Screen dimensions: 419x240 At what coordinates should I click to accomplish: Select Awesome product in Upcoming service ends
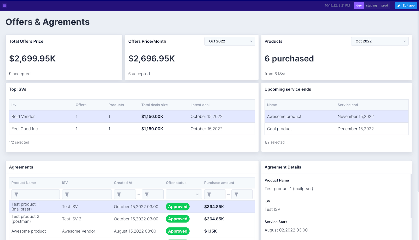[x=284, y=117]
